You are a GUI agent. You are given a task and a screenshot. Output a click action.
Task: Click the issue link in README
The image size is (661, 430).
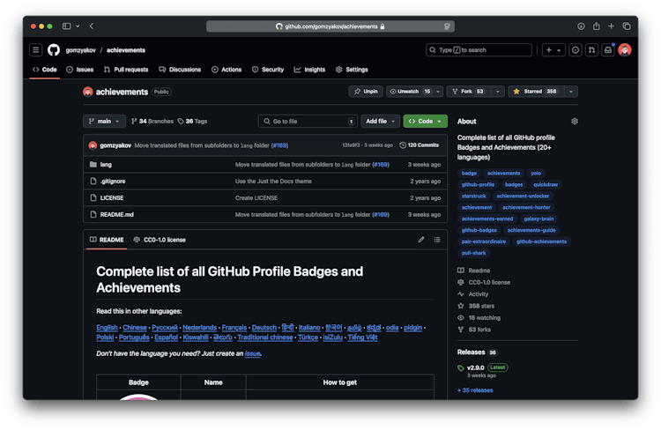pos(252,353)
